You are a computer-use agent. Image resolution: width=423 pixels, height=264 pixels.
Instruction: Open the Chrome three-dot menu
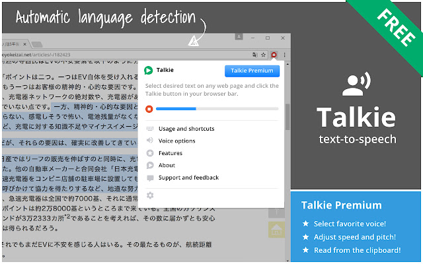pos(285,55)
